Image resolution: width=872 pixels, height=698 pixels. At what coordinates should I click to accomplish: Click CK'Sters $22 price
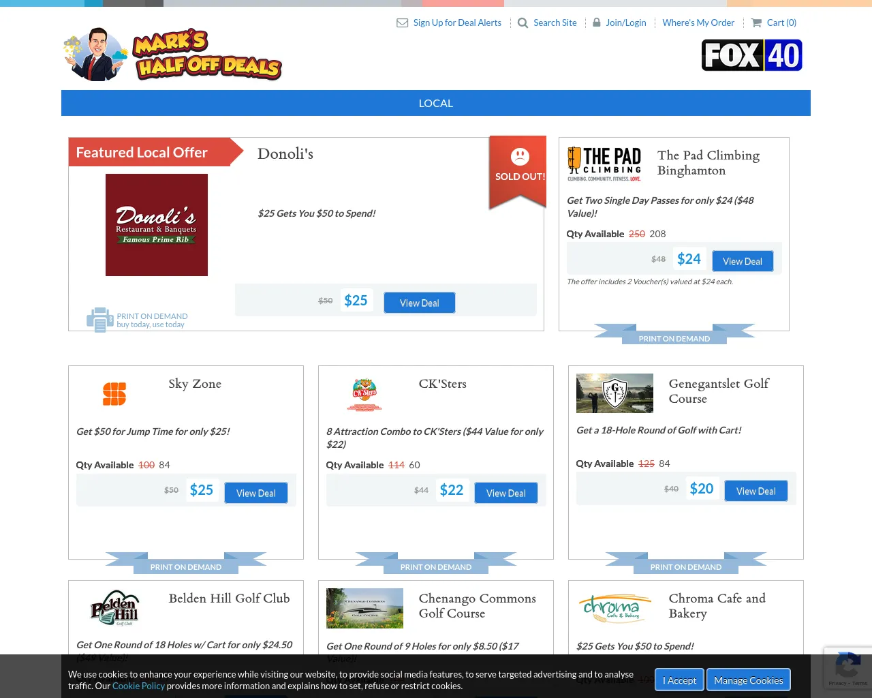tap(452, 490)
